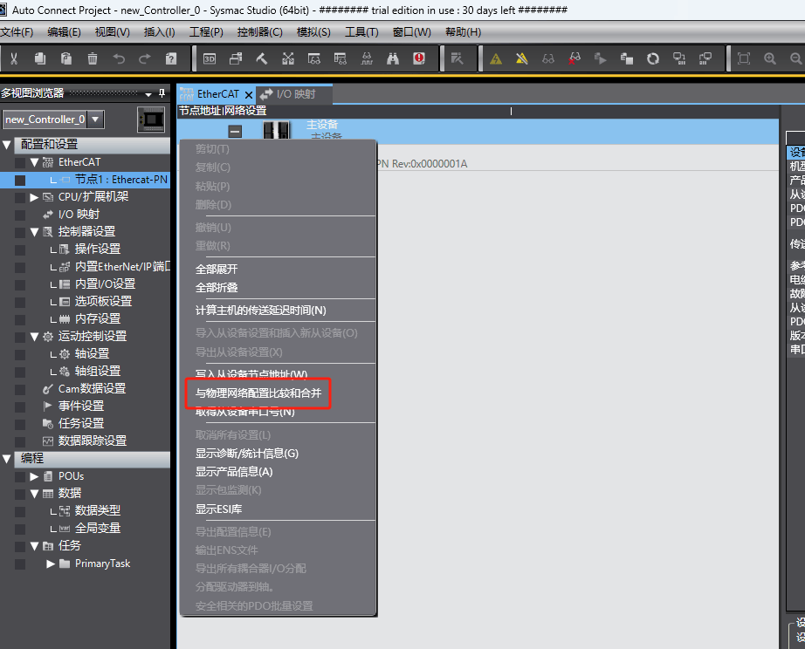This screenshot has width=805, height=649.
Task: Click the crossed-out warning triangle icon
Action: pyautogui.click(x=522, y=59)
